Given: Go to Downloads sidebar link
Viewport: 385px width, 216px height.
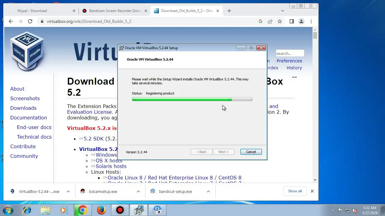Looking at the screenshot, I should click(x=23, y=108).
